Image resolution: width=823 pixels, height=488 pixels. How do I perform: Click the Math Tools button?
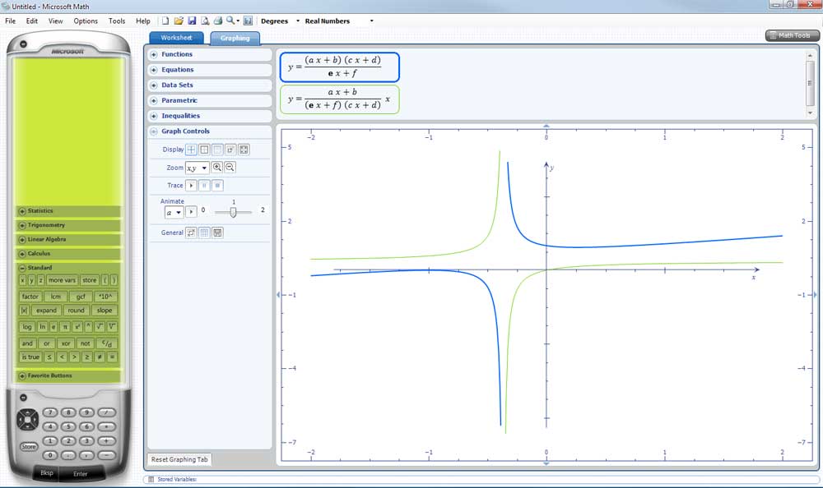(792, 35)
